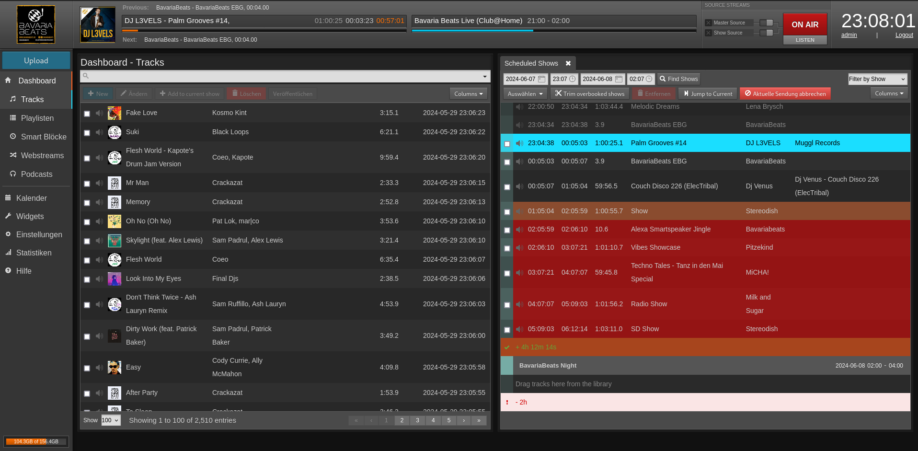
Task: Open Playlisten in the sidebar
Action: pyautogui.click(x=37, y=118)
